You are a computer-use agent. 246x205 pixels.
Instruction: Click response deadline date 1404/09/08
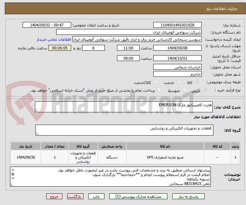coord(177,48)
